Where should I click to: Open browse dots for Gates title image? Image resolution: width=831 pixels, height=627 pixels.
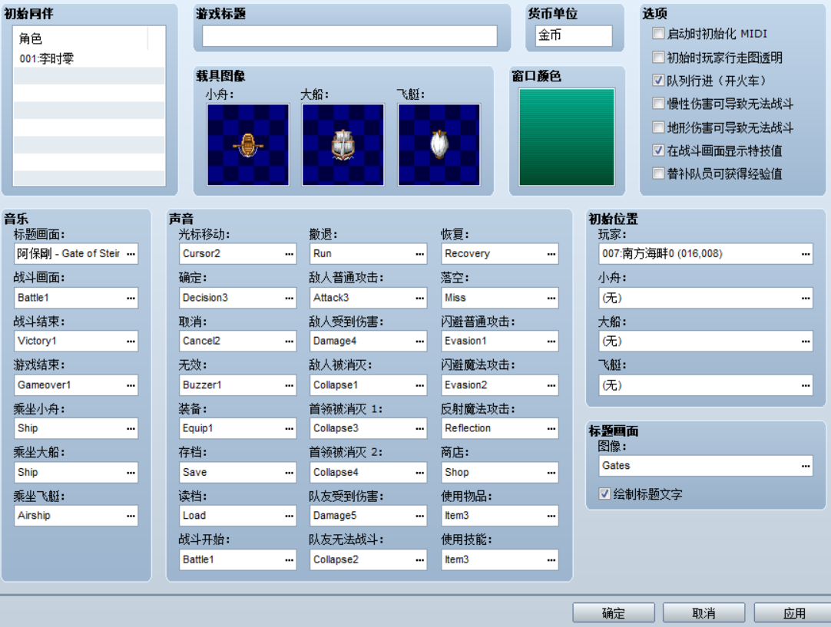point(806,466)
